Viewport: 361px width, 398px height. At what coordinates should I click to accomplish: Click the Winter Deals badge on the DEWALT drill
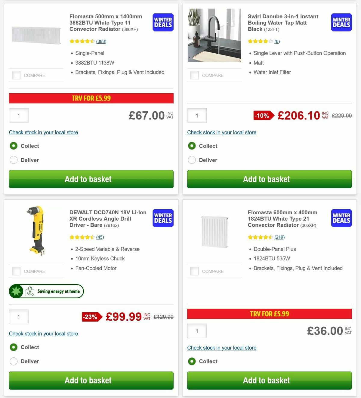pos(162,218)
